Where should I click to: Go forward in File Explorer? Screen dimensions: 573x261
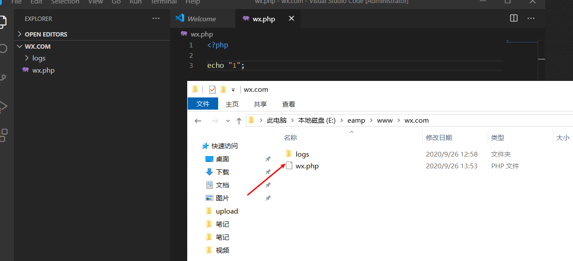[x=214, y=121]
